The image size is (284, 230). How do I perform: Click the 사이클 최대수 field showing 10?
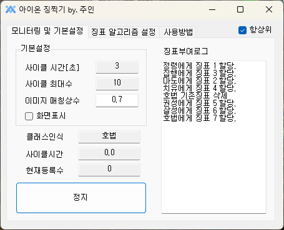click(x=117, y=84)
